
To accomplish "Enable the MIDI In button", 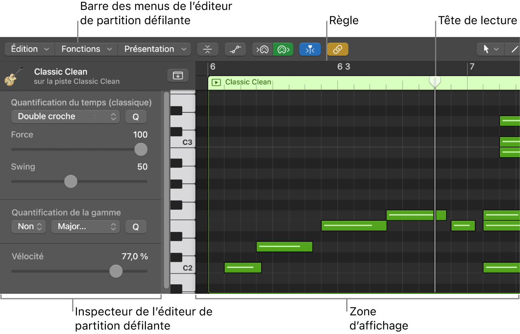I will [262, 49].
